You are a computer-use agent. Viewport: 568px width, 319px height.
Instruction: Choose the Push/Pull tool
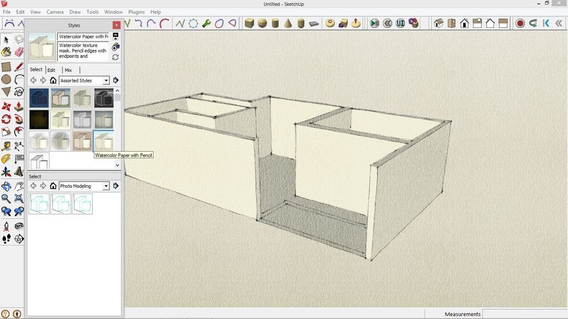19,107
